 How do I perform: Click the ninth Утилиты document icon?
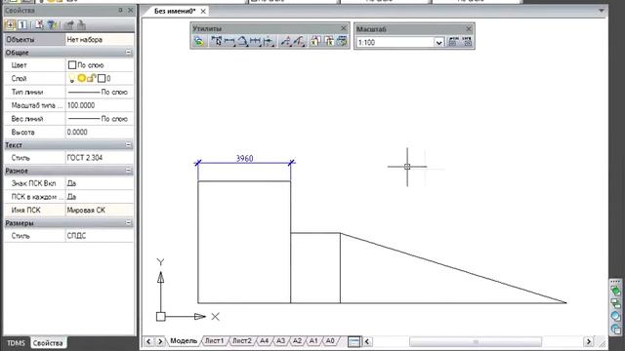click(315, 41)
